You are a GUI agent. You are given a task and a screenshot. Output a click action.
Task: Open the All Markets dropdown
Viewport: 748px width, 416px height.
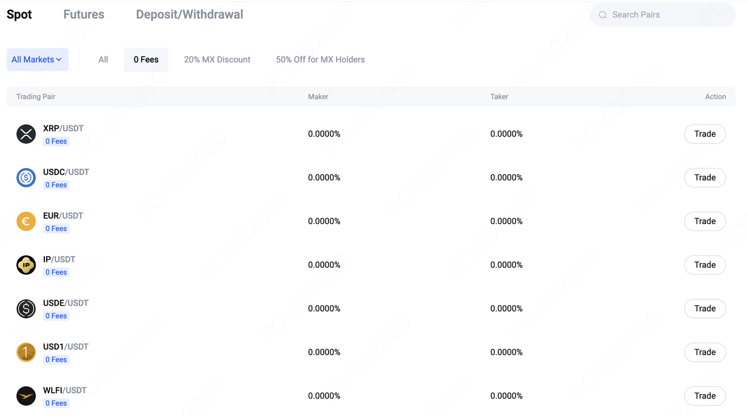[x=37, y=60]
